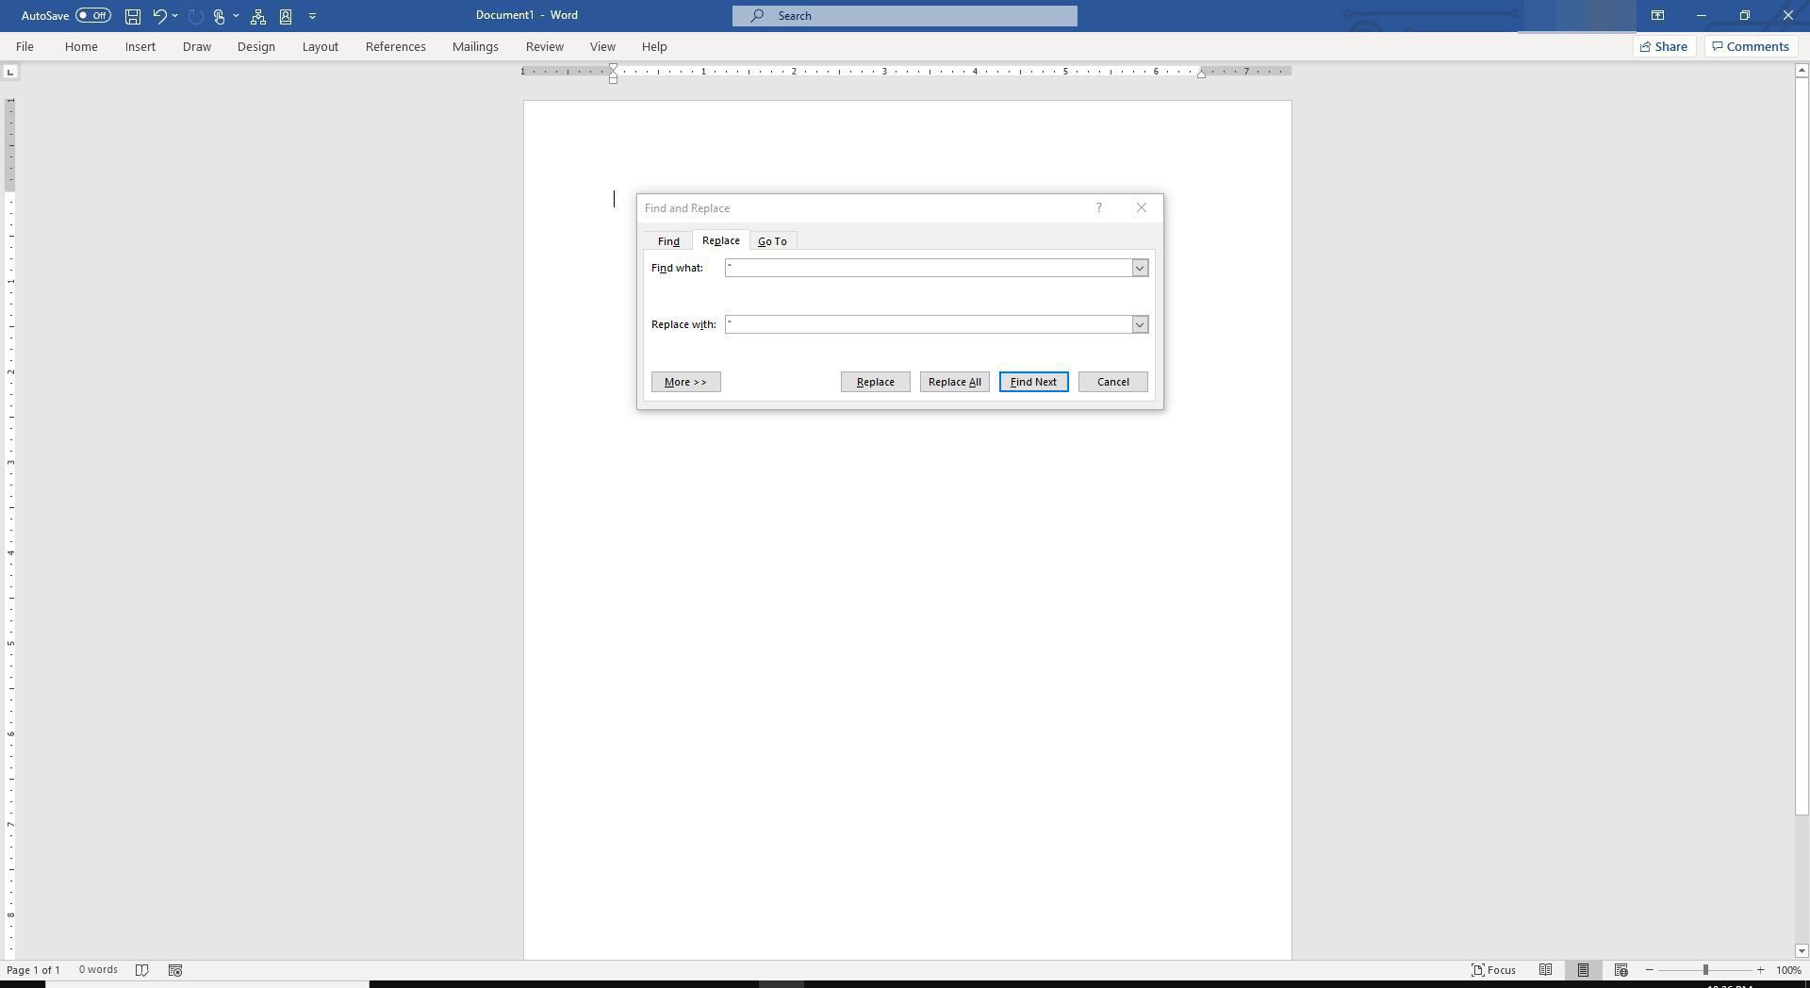Expand the Replace with history dropdown
Image resolution: width=1810 pixels, height=988 pixels.
tap(1140, 324)
